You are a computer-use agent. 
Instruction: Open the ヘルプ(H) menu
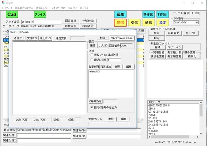pos(72,8)
